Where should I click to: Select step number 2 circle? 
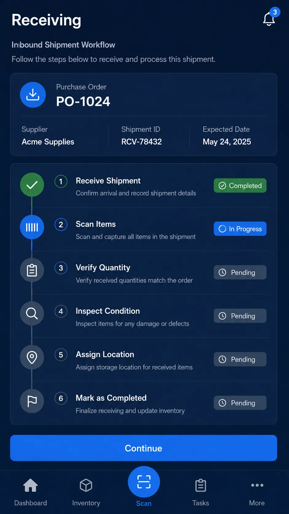61,225
